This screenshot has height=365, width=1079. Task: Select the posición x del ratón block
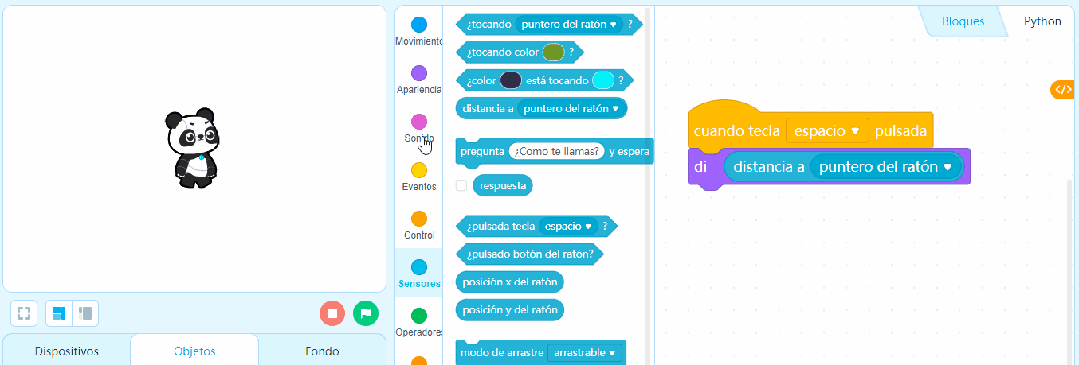510,282
